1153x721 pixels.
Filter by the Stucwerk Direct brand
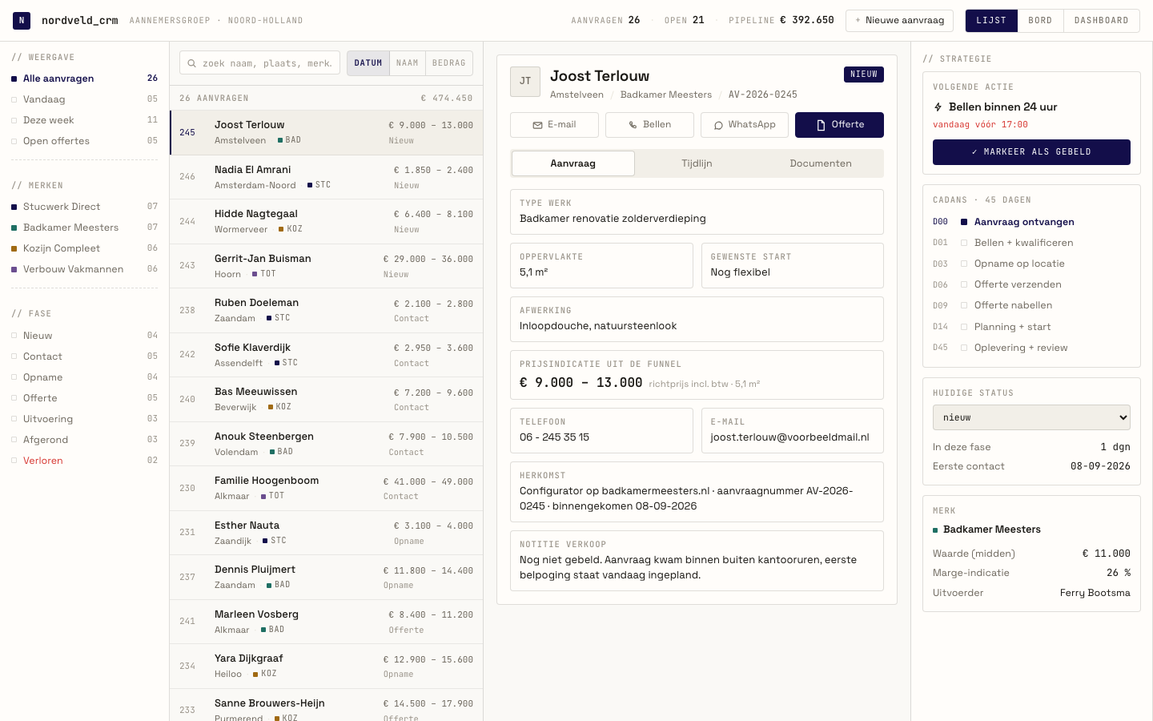coord(84,207)
